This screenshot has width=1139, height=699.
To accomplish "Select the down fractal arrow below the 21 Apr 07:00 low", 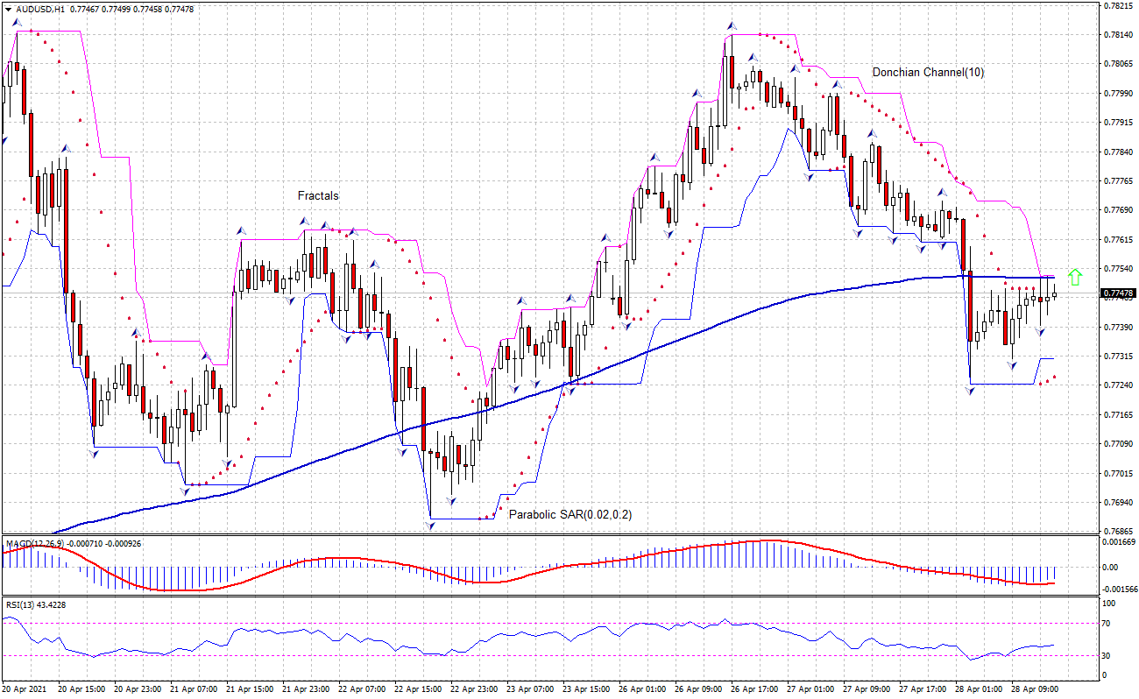I will coord(185,491).
